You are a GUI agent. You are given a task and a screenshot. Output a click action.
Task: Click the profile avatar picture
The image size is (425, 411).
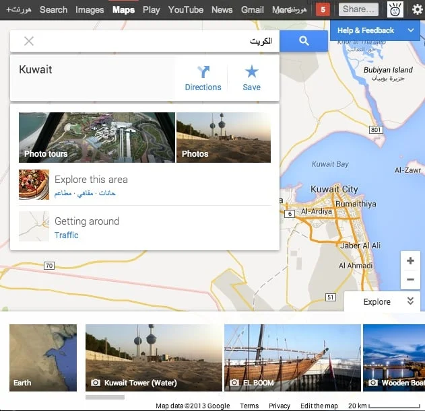point(395,9)
